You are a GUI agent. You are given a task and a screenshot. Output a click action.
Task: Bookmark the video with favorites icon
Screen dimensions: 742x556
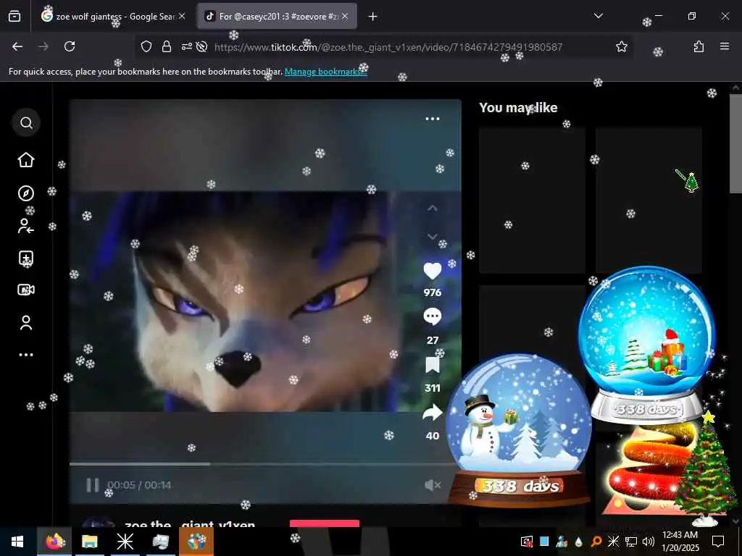[x=432, y=365]
